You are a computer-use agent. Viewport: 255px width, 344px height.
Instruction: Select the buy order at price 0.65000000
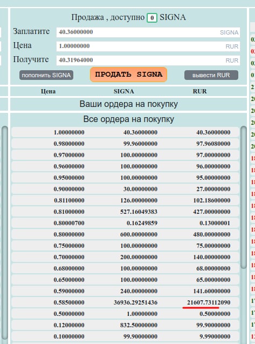125,280
